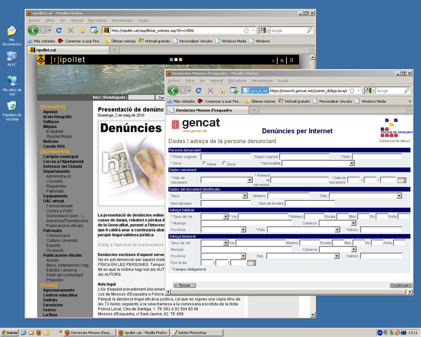Click the home icon in the gencat toolbar
This screenshot has width=421, height=337.
[222, 91]
